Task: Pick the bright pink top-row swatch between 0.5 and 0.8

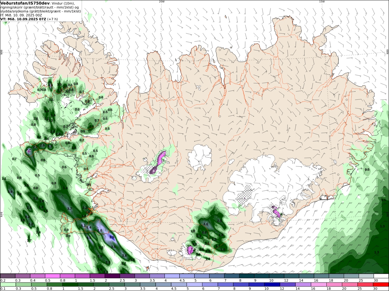Action: (x=52, y=276)
